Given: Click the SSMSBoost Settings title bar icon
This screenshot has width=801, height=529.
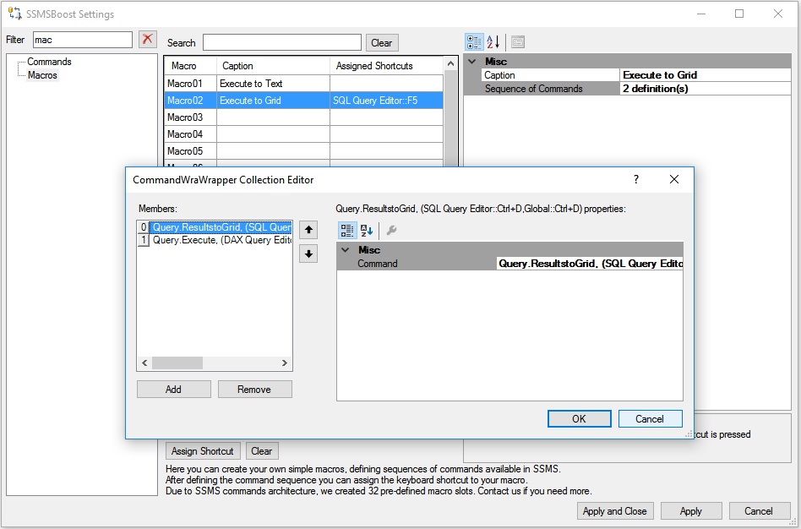Looking at the screenshot, I should (15, 14).
